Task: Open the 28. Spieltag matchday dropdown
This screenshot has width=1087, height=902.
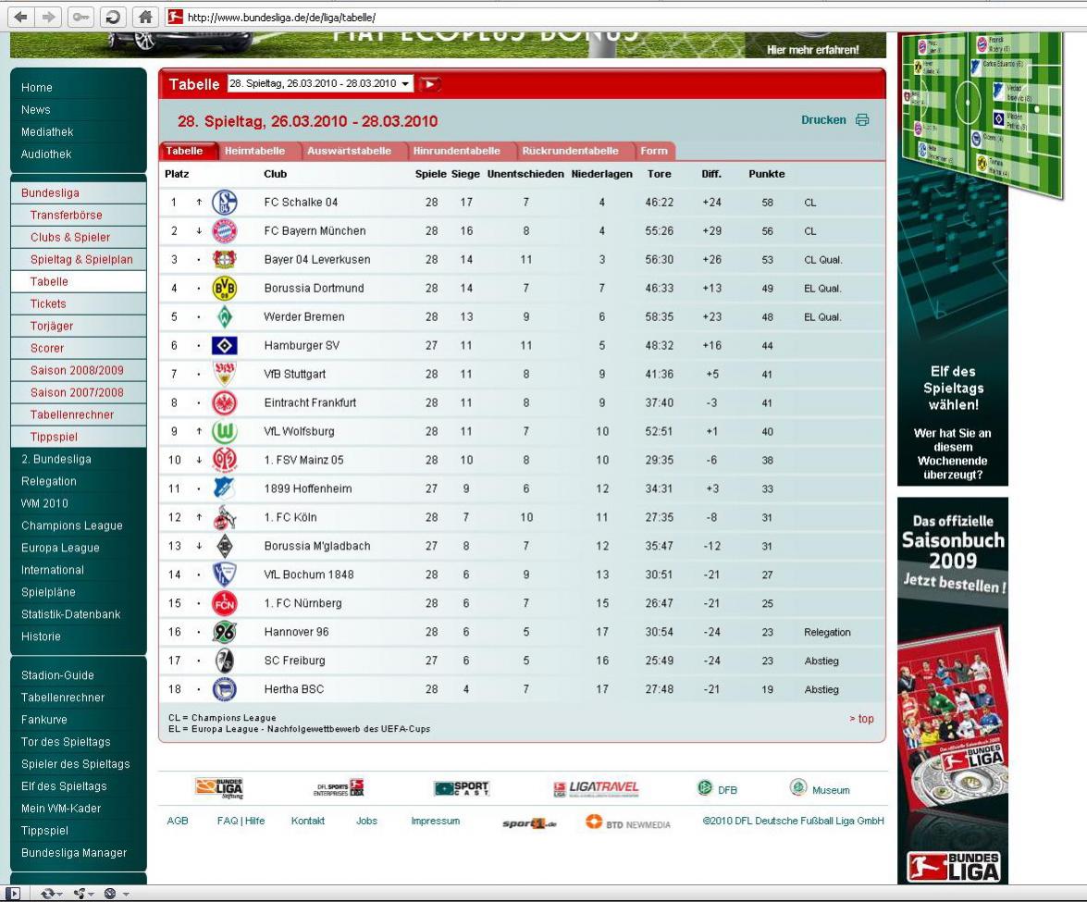Action: (320, 83)
